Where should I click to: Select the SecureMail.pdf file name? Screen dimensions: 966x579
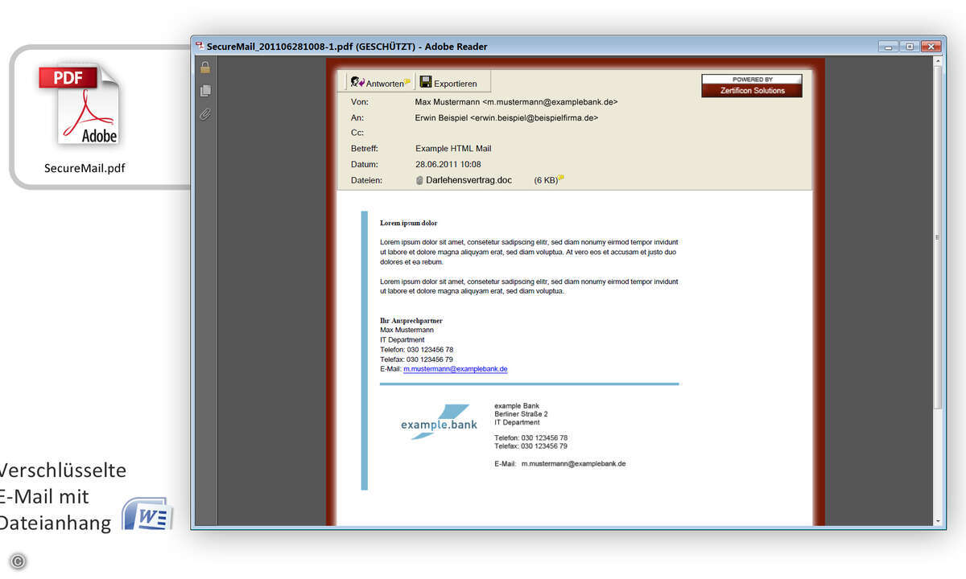point(85,168)
